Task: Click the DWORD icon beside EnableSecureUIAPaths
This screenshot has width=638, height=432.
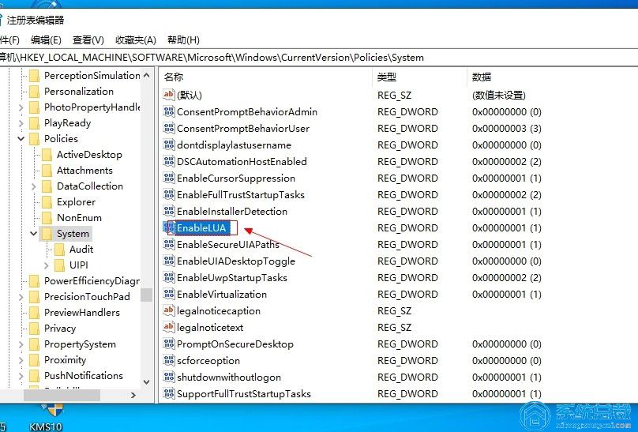Action: 168,245
